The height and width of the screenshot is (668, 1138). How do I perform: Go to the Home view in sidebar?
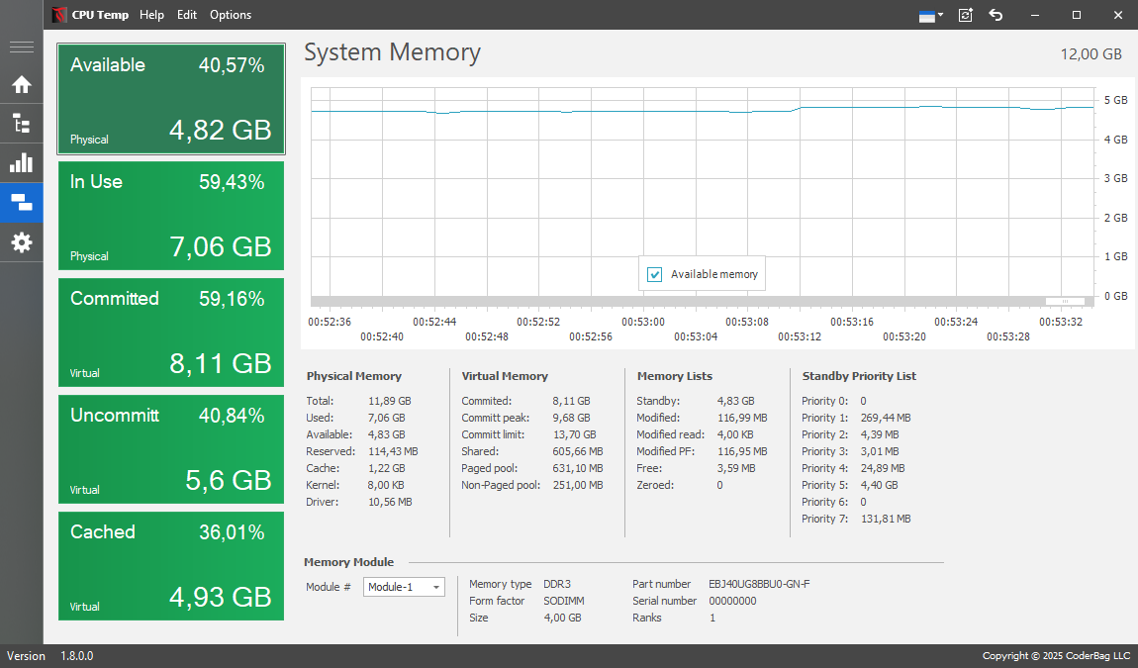(x=21, y=84)
